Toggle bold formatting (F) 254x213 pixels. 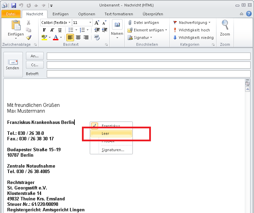[x=44, y=30]
